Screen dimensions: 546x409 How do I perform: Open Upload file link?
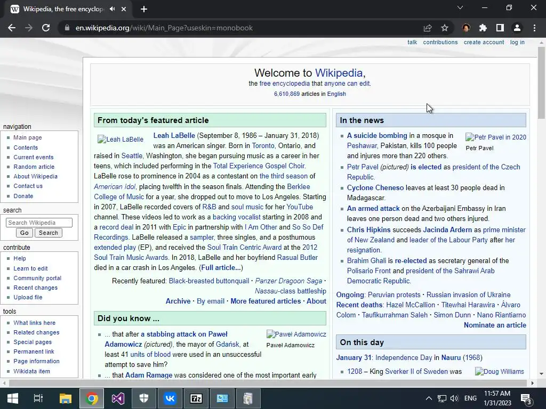tap(28, 297)
